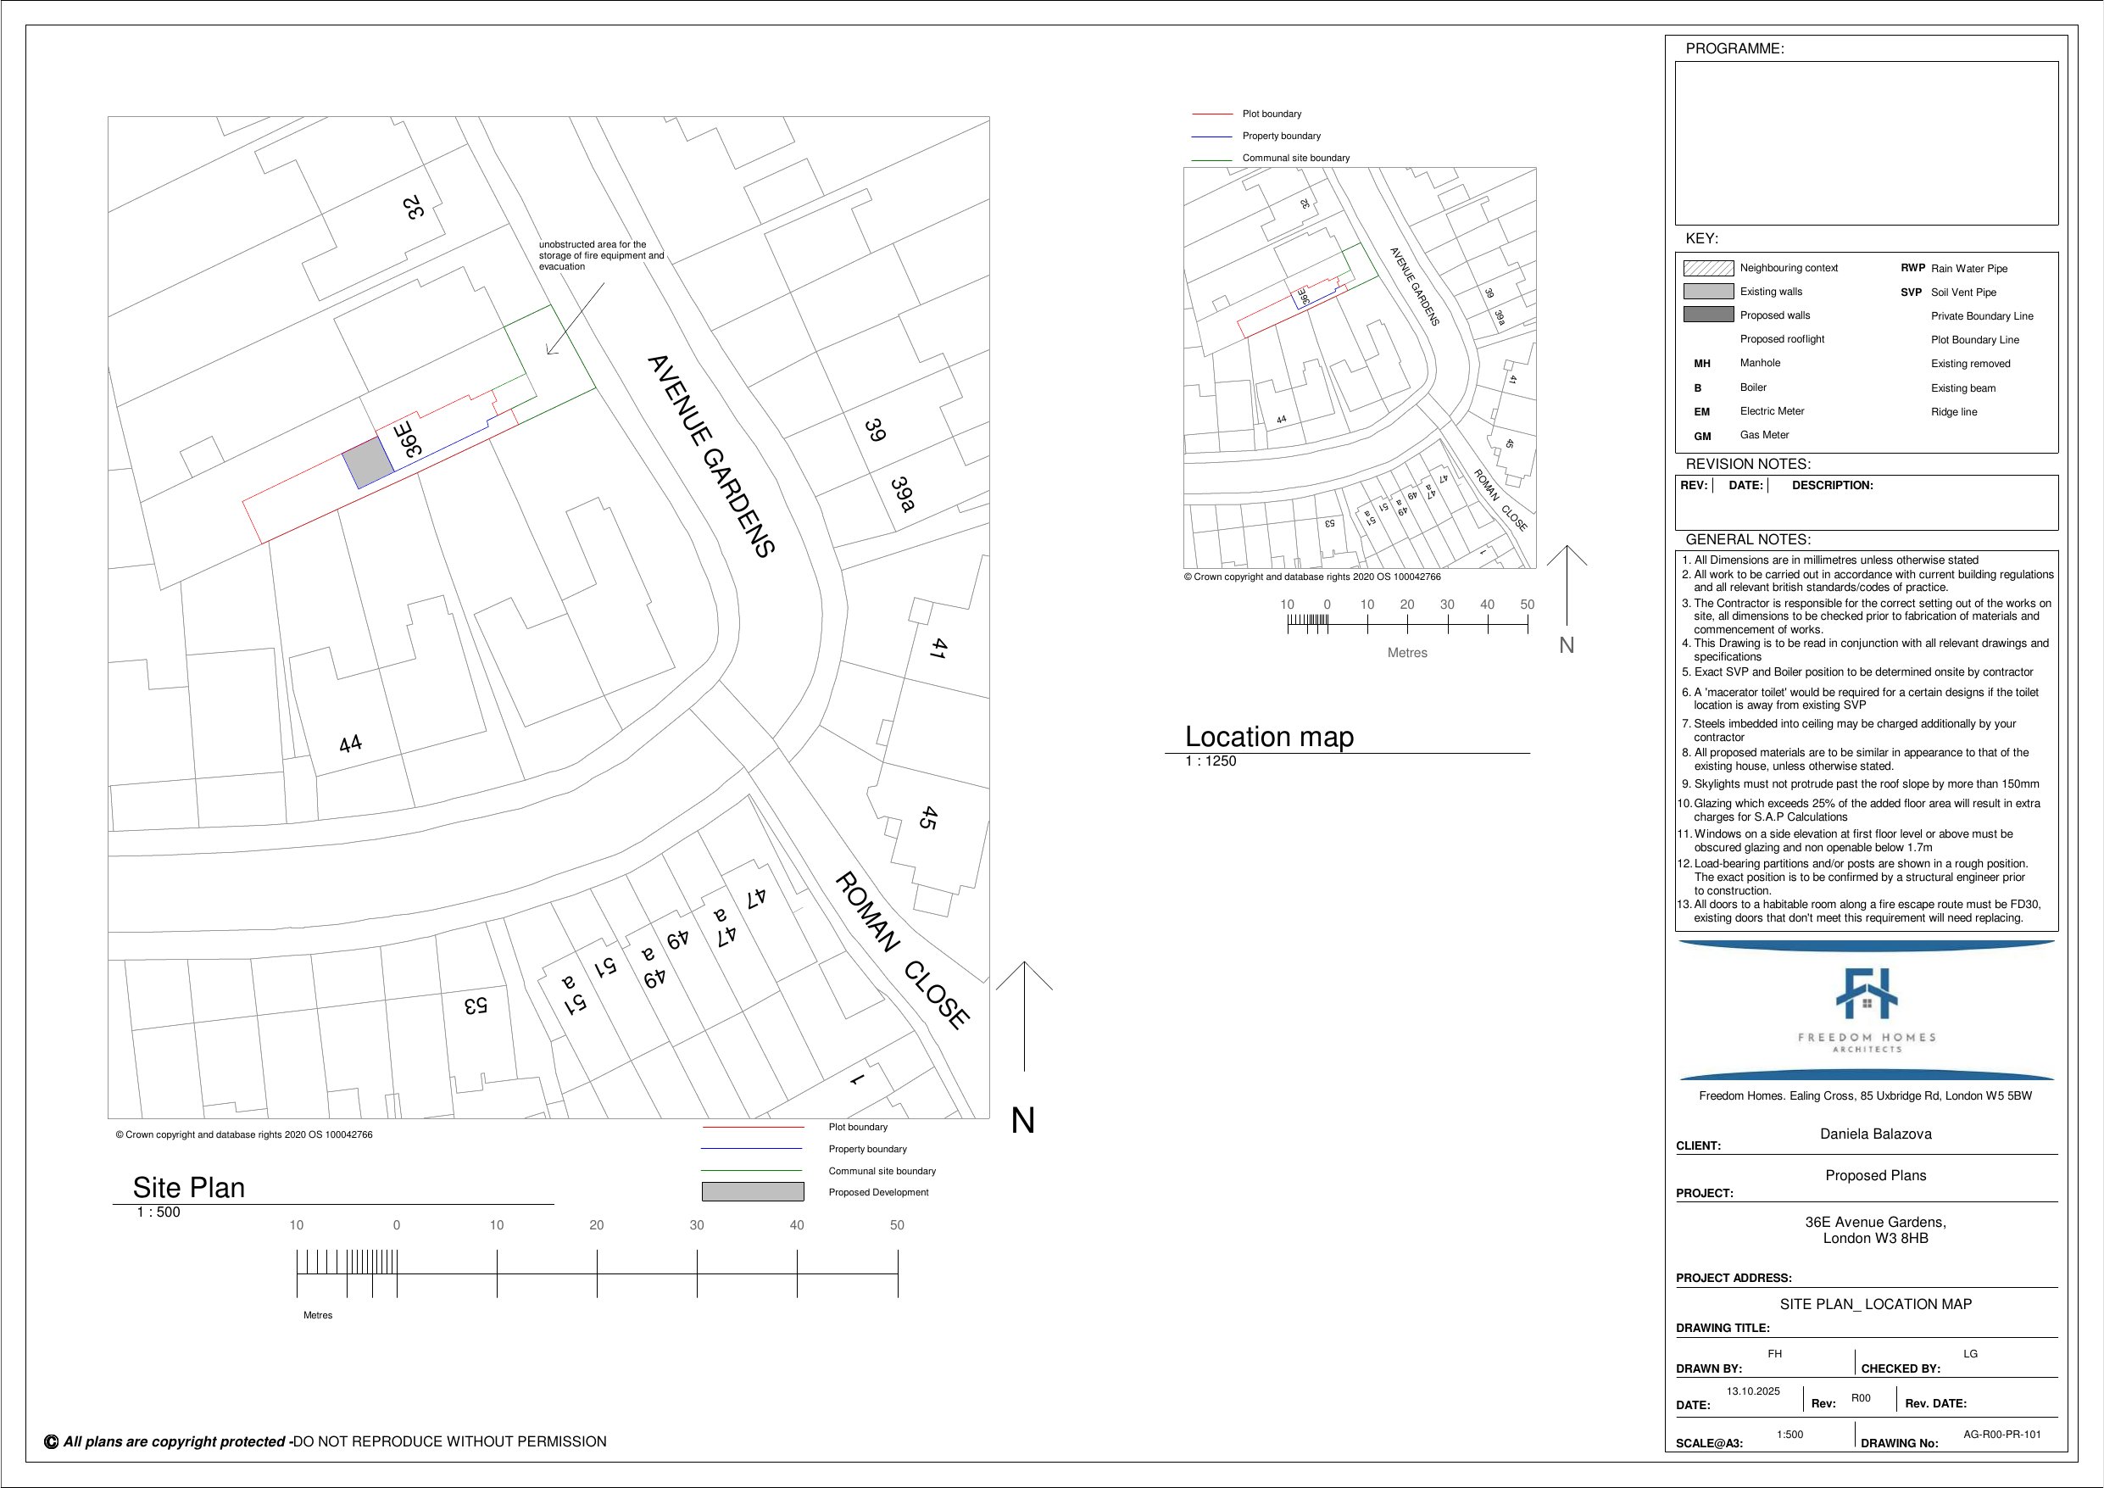Click the fire equipment storage annotation text
2104x1488 pixels.
600,256
